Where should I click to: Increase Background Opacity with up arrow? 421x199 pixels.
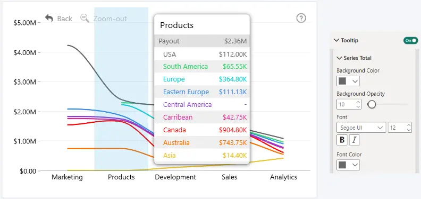point(358,102)
